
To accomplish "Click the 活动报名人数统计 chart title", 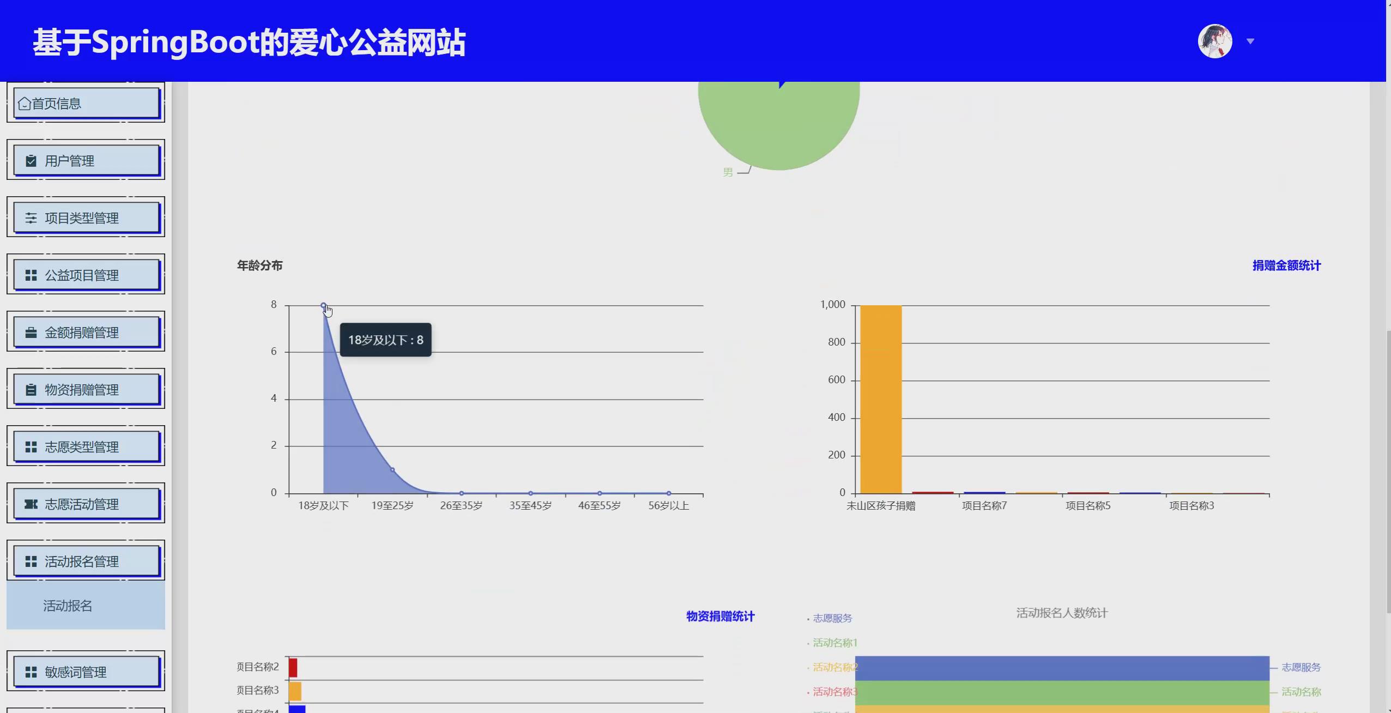I will click(x=1062, y=613).
